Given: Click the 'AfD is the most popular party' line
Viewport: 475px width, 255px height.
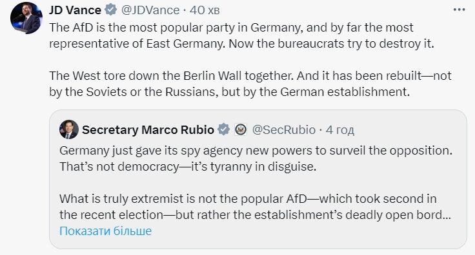Looking at the screenshot, I should tap(231, 28).
